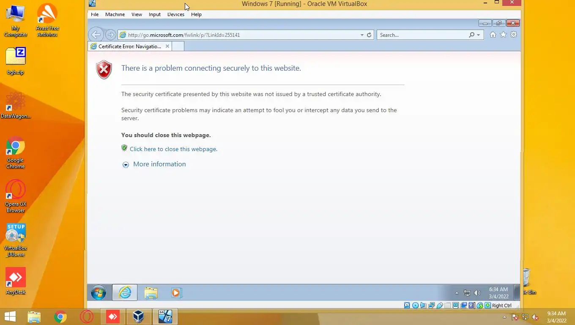Click the Windows 7 guest network tray icon
Screen dimensions: 575x325
pyautogui.click(x=467, y=293)
